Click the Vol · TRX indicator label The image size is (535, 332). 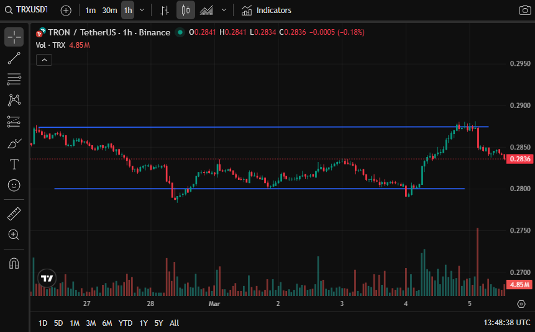(50, 45)
